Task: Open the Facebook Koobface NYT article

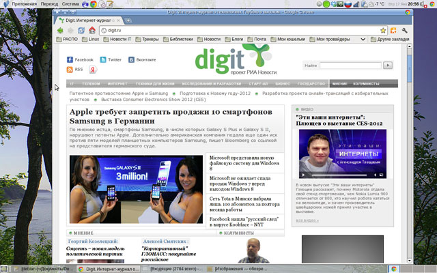Action: (x=244, y=222)
